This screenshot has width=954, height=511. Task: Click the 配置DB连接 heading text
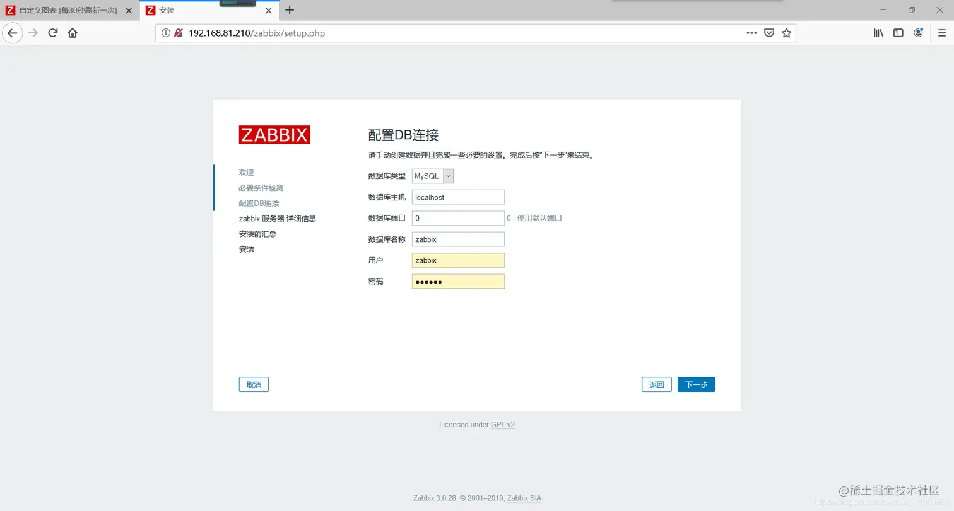click(403, 135)
